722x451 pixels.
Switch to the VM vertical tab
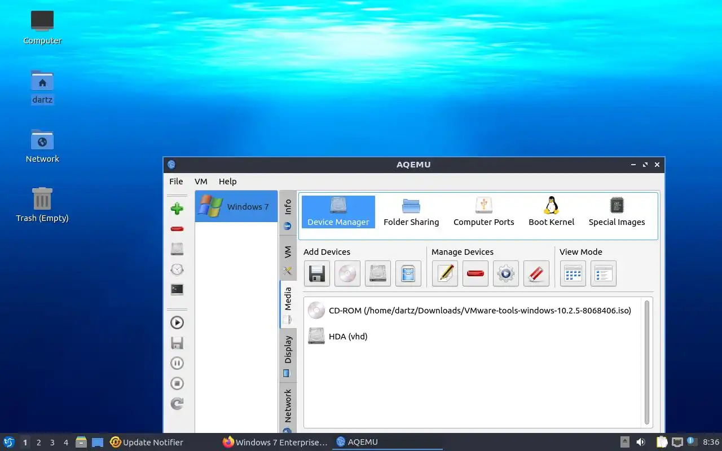(x=288, y=259)
